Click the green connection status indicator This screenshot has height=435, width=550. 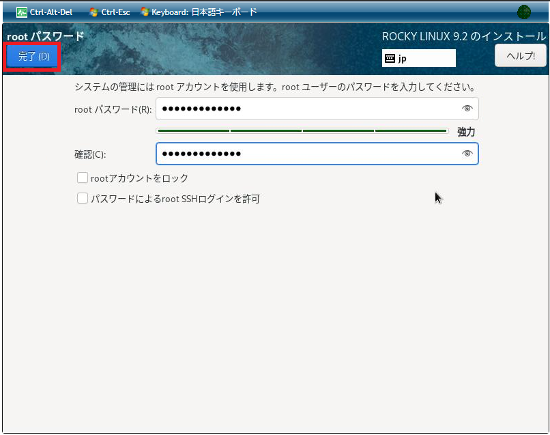click(x=523, y=12)
